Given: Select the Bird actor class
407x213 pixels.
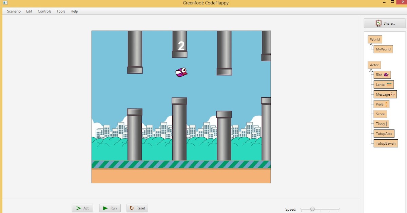Looking at the screenshot, I should [x=382, y=75].
